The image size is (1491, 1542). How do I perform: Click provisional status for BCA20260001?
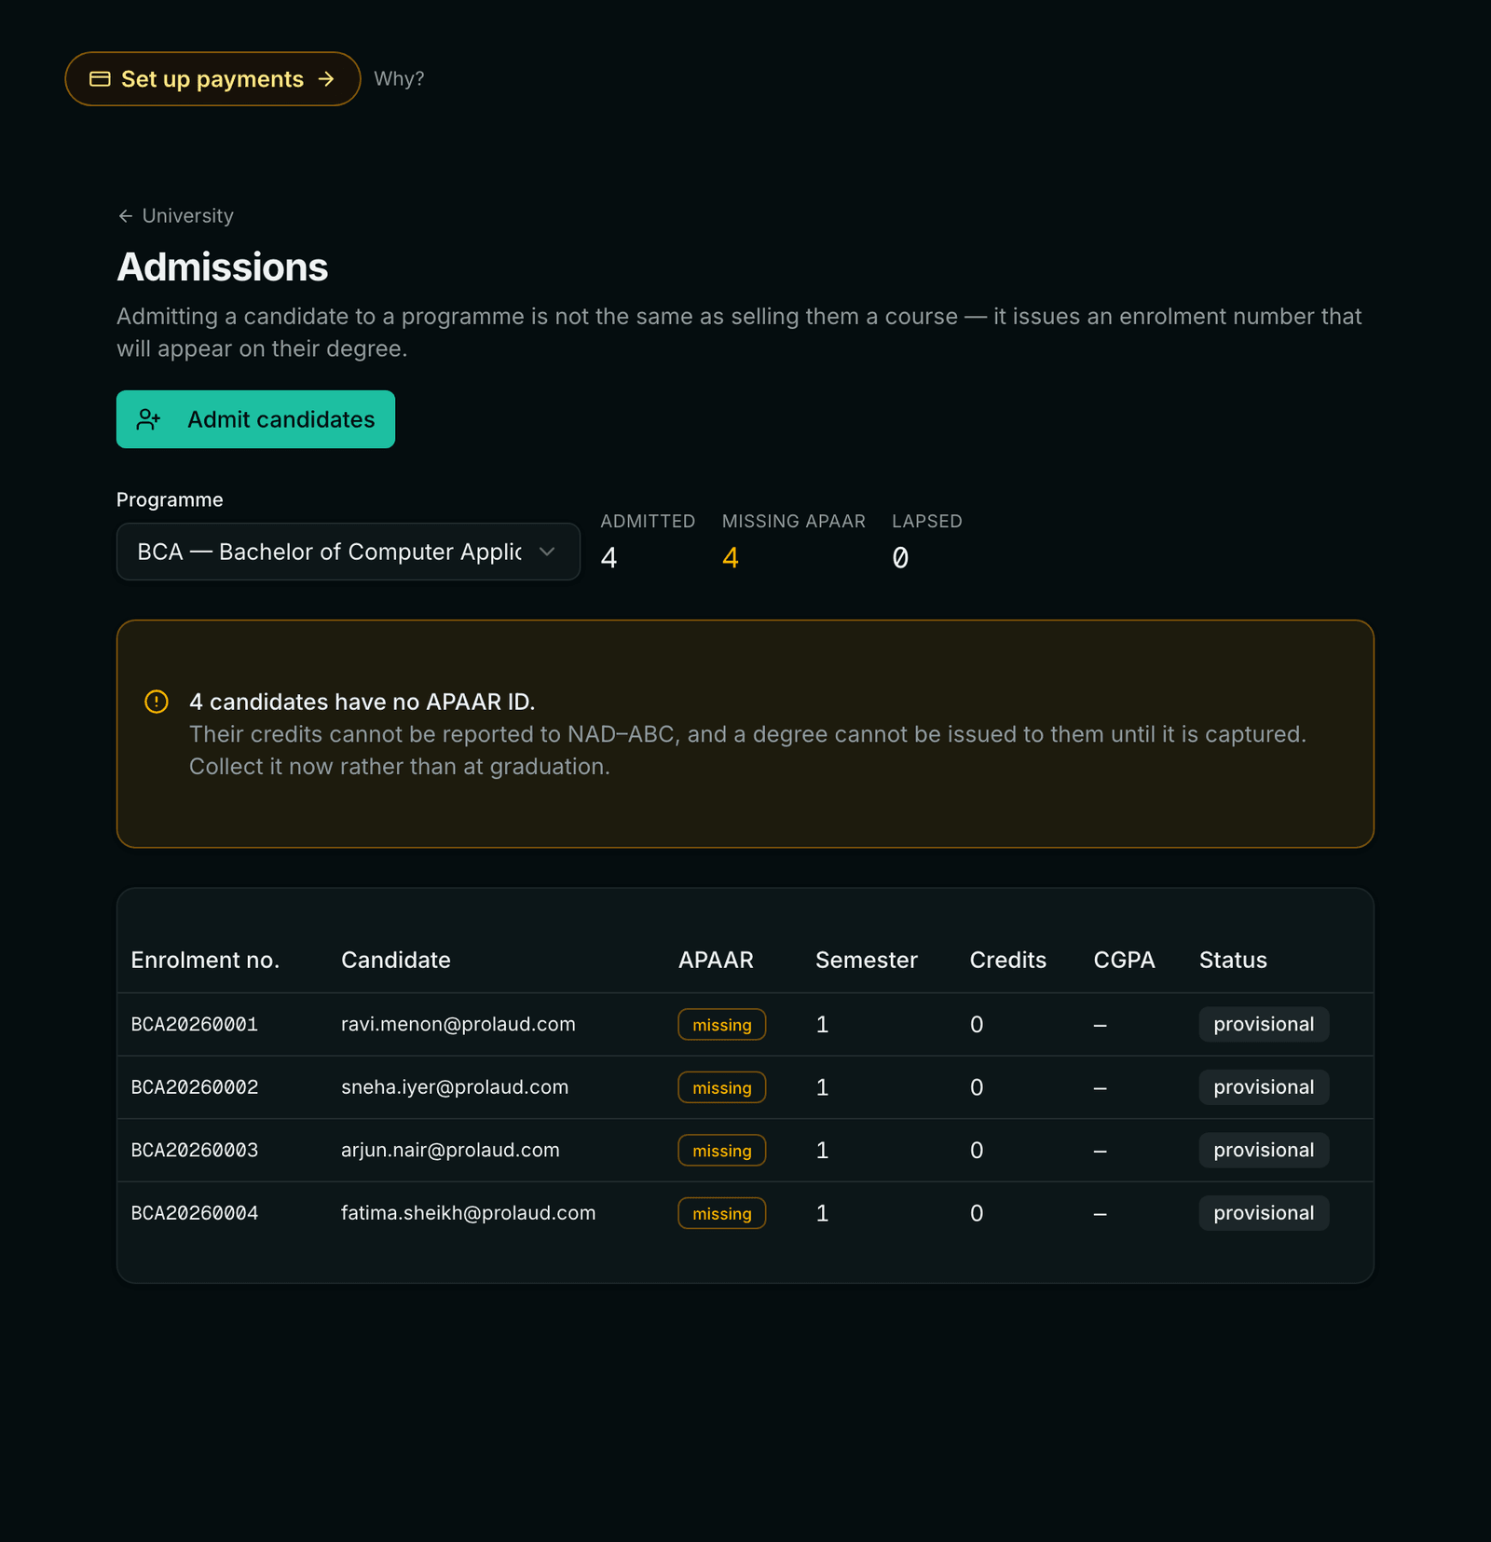[x=1264, y=1025]
